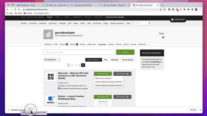Open the Earnings profile tab

134,44
